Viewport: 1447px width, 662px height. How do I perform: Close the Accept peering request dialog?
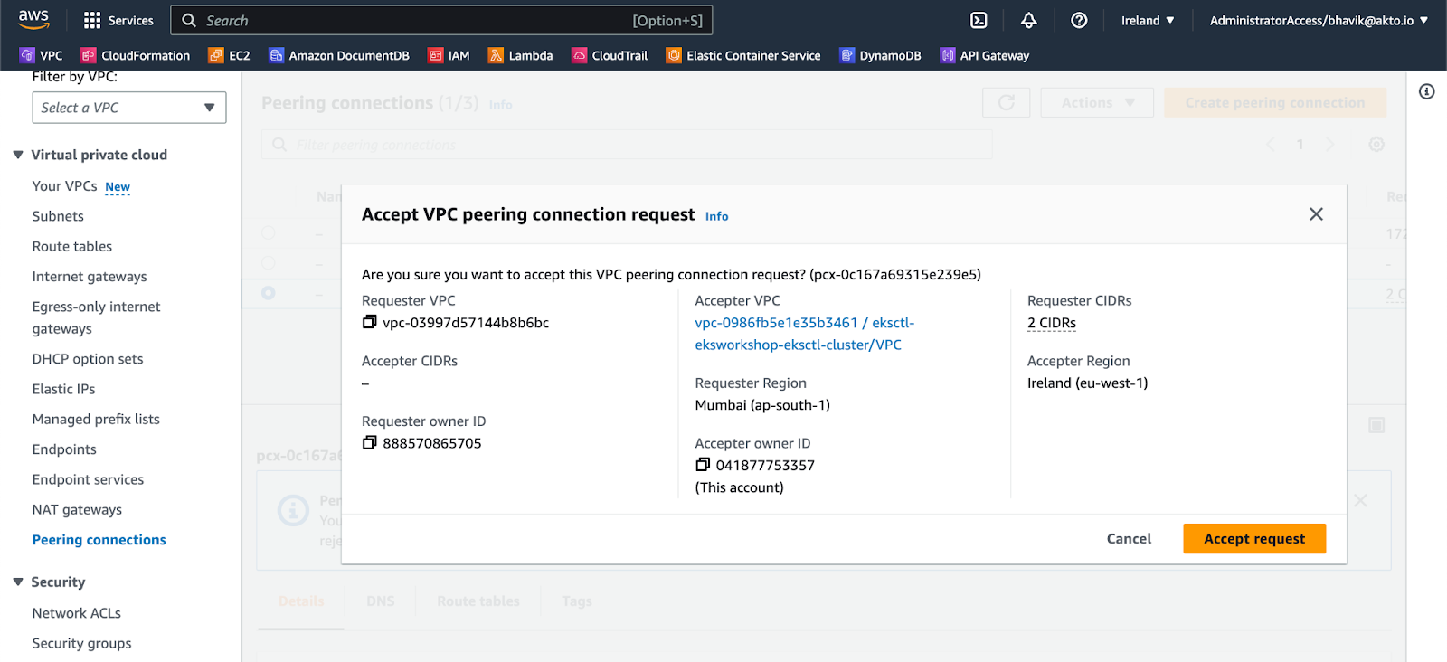point(1316,214)
